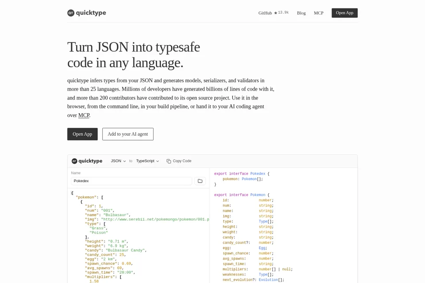Click the "2 km" egg value
This screenshot has width=425, height=283.
coord(108,259)
